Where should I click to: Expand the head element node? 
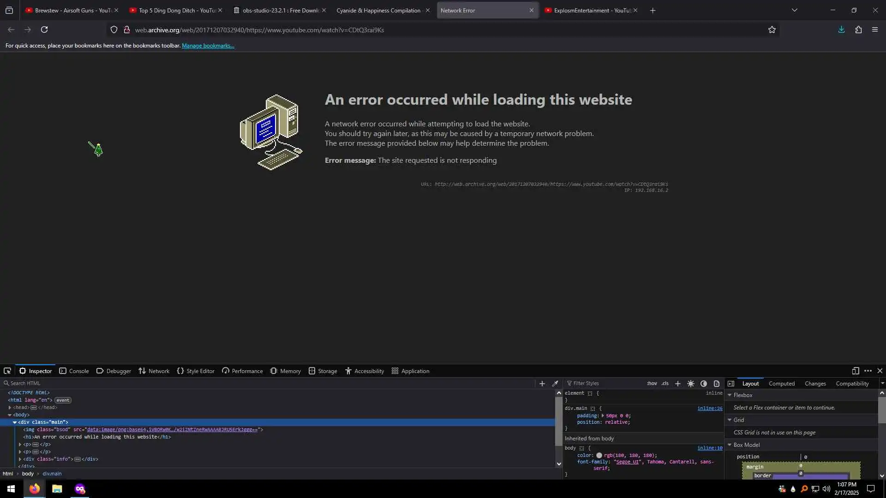[10, 408]
